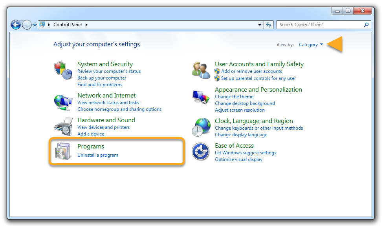Expand the address bar history dropdown arrow
Screen dimensions: 383x226
pos(260,25)
